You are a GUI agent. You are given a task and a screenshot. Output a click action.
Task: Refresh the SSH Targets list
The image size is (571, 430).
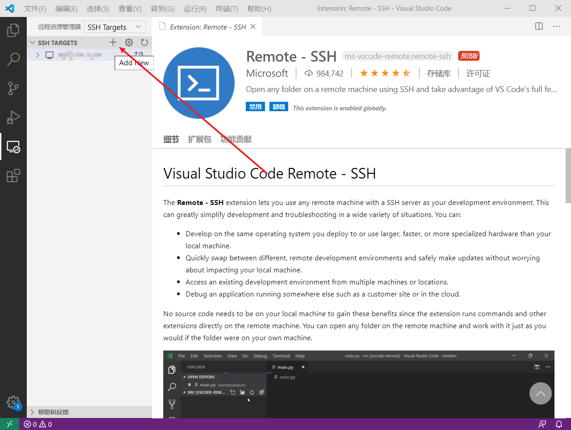point(144,42)
